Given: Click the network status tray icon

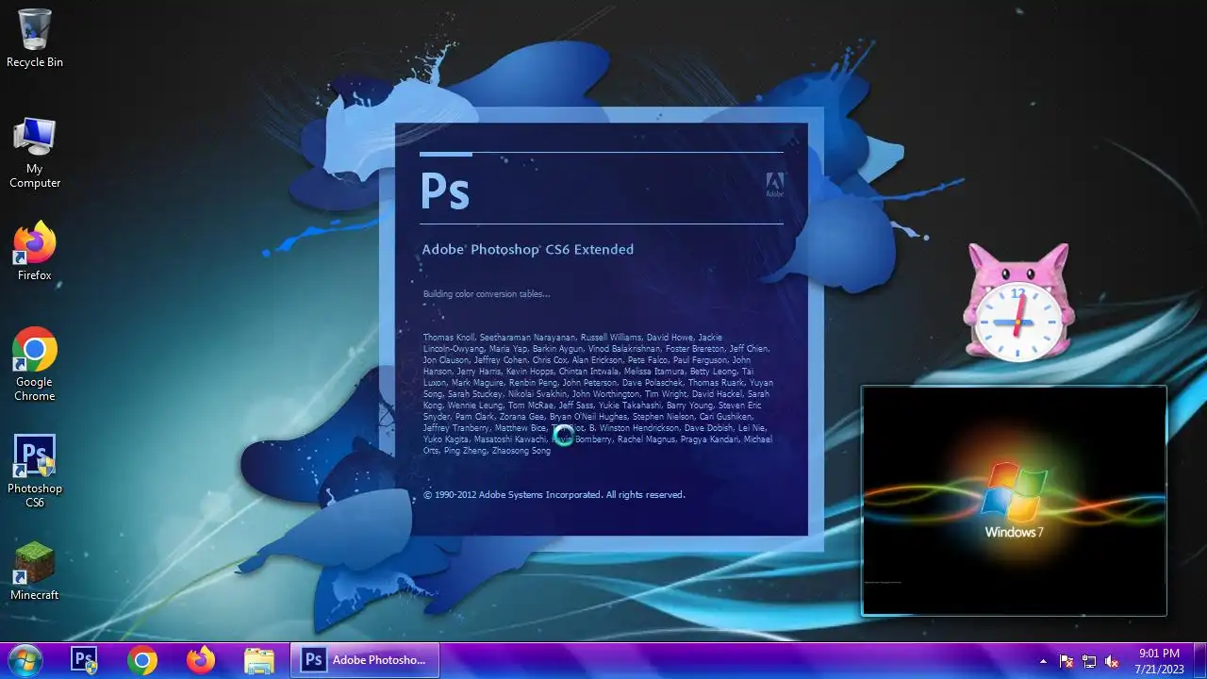Looking at the screenshot, I should 1089,661.
